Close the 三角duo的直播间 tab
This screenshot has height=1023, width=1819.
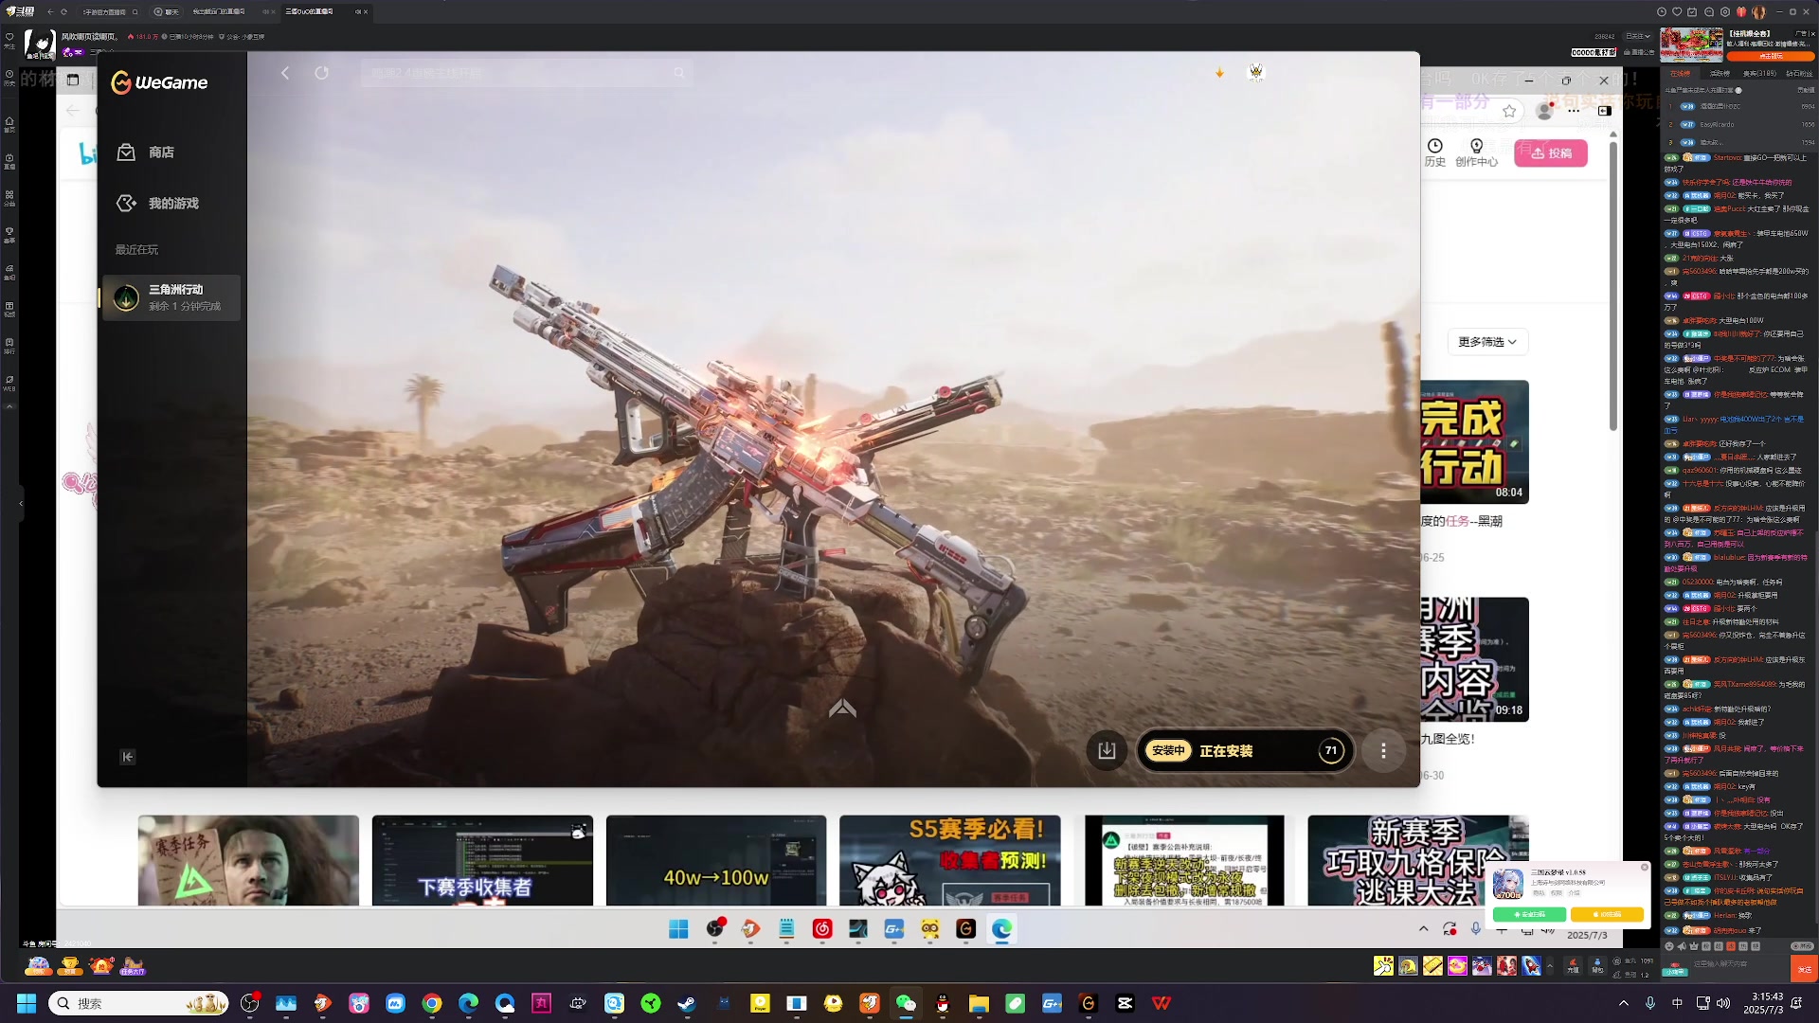[366, 11]
